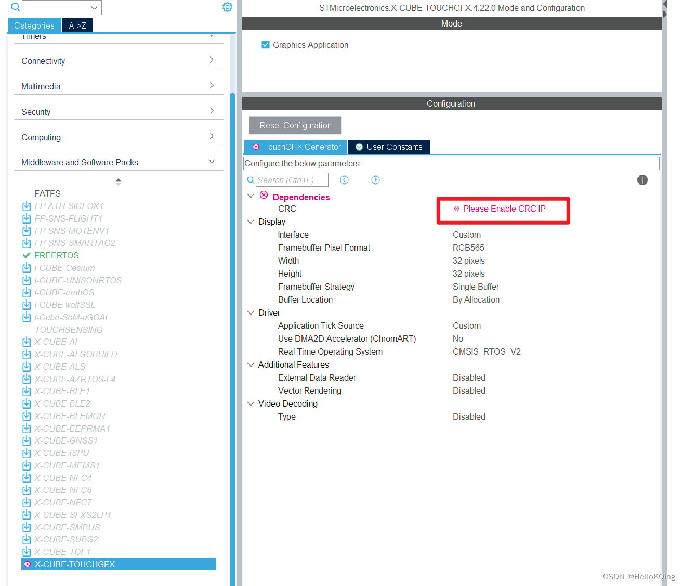Screen dimensions: 683x586
Task: Select the TouchGFX Generator tab
Action: [x=296, y=147]
